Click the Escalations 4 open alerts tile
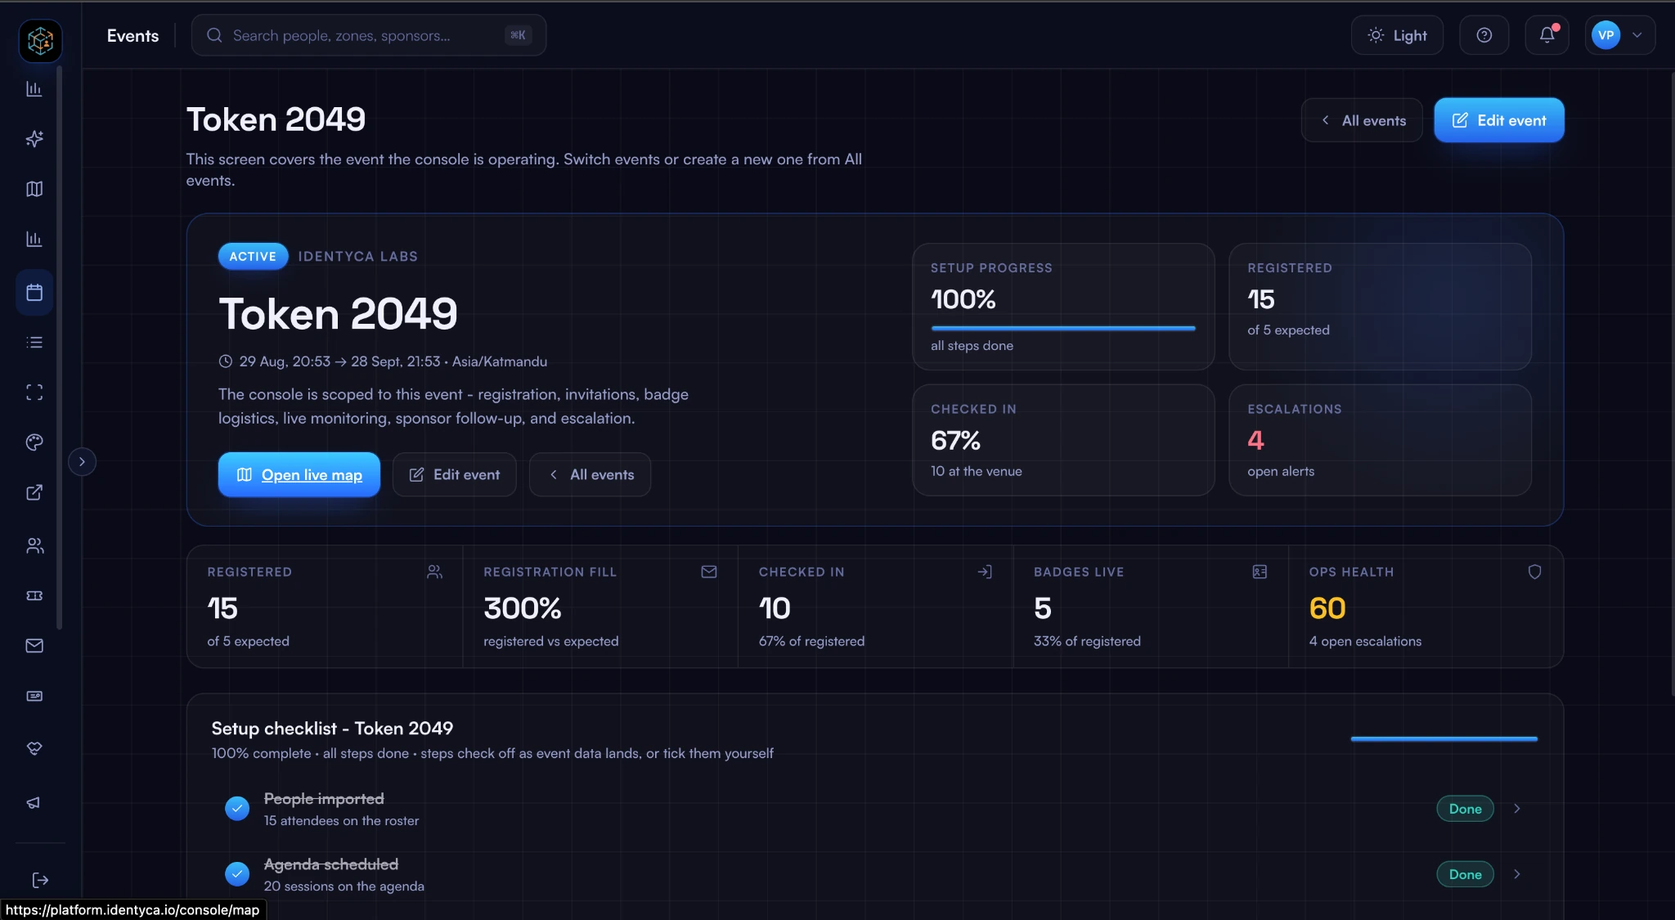The width and height of the screenshot is (1675, 920). click(1380, 440)
